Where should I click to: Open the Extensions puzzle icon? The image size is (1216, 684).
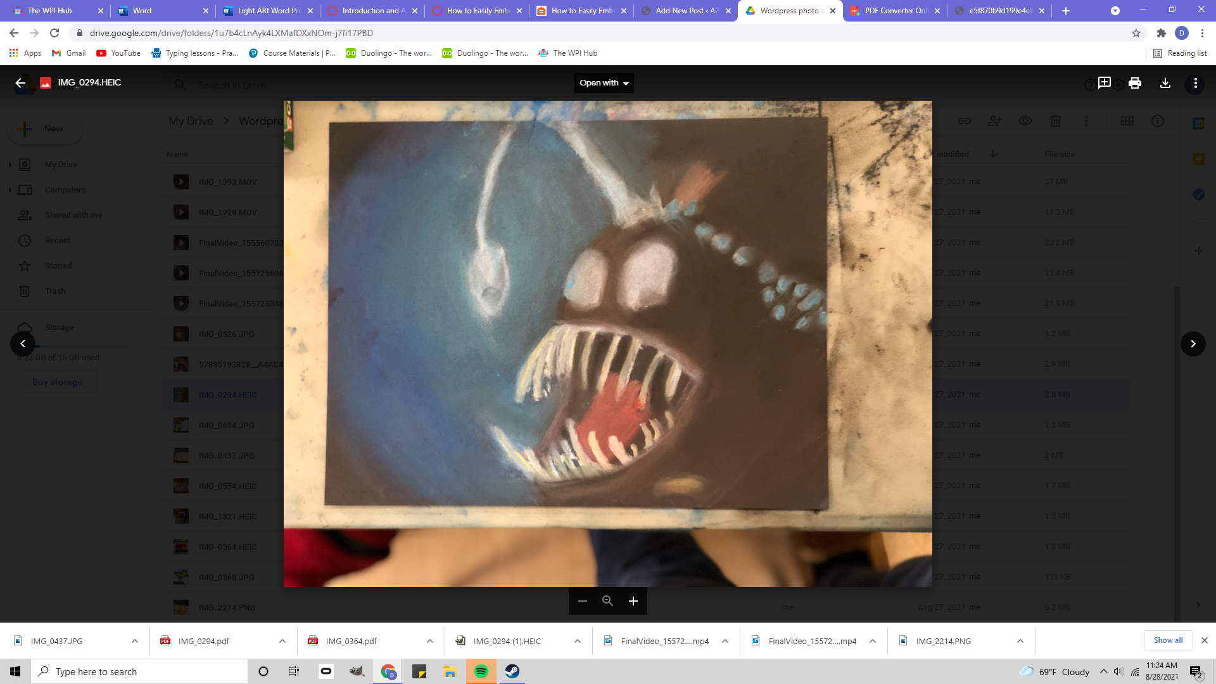[x=1162, y=33]
